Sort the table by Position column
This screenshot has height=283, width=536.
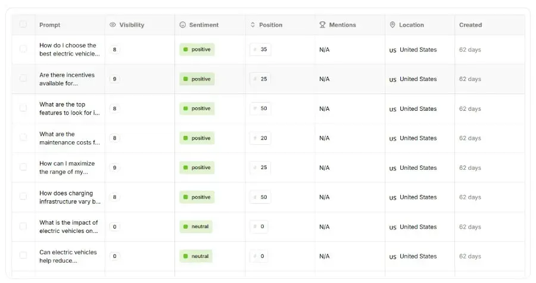270,25
